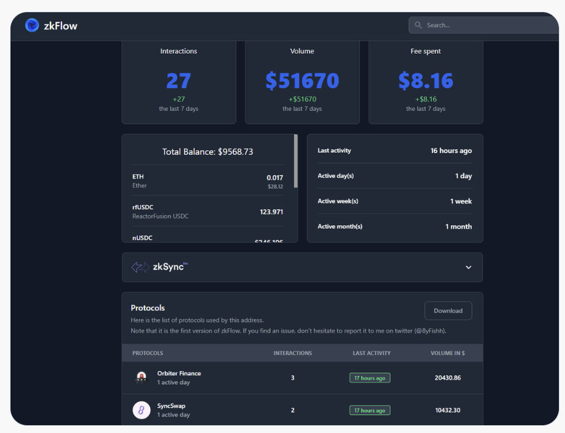Select the Orbiter Finance row name
Screen dimensions: 565x433
[179, 374]
